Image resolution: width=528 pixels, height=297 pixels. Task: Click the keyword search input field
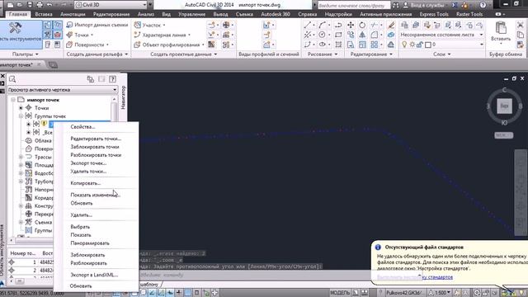tap(353, 6)
